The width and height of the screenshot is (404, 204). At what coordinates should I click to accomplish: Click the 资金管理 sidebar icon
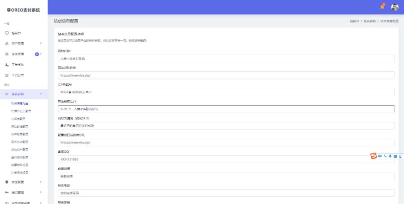point(7,54)
